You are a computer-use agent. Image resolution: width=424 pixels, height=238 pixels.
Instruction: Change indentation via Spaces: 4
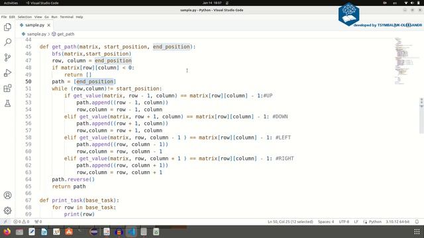[x=326, y=221]
